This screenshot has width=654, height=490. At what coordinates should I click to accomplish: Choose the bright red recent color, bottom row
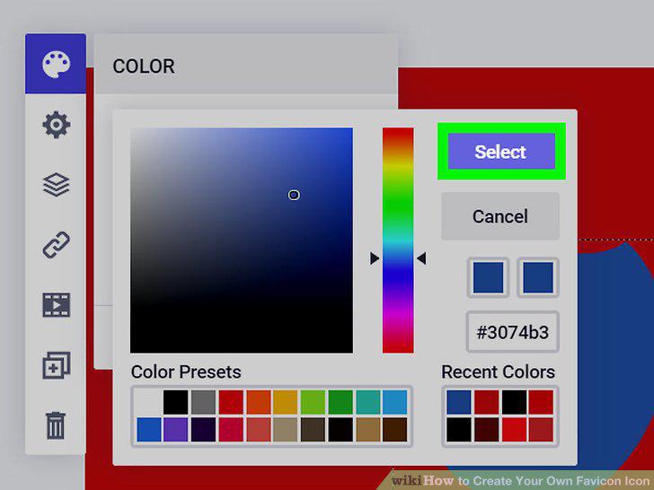[514, 430]
